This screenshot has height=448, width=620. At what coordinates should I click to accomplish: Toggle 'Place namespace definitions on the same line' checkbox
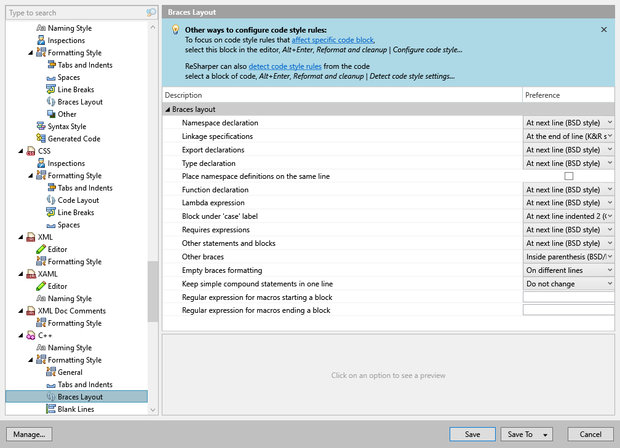tap(569, 176)
